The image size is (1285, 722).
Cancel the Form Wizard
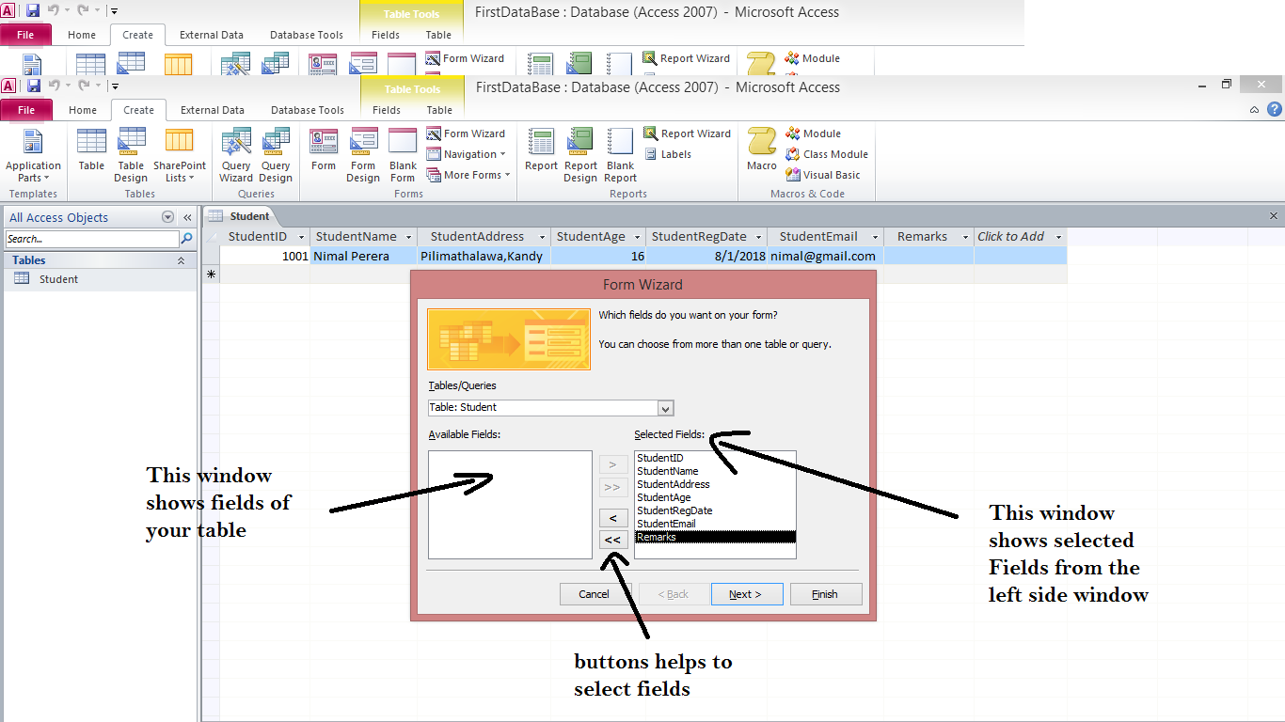(594, 593)
